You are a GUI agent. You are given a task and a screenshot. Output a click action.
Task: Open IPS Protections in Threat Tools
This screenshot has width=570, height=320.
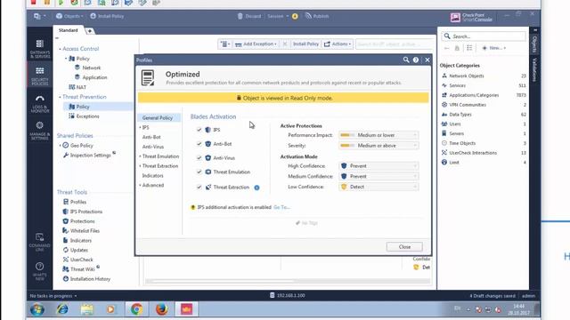point(83,212)
